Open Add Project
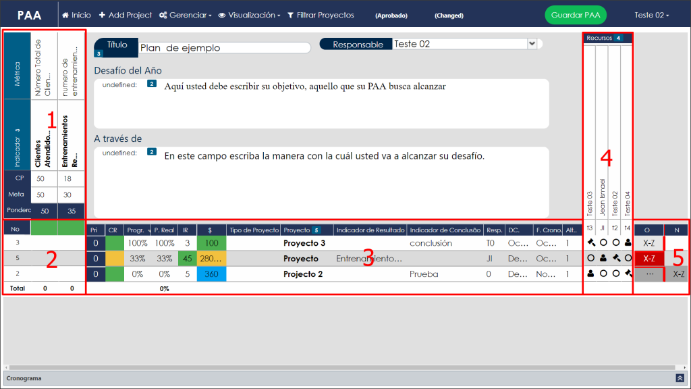691x389 pixels. point(125,15)
